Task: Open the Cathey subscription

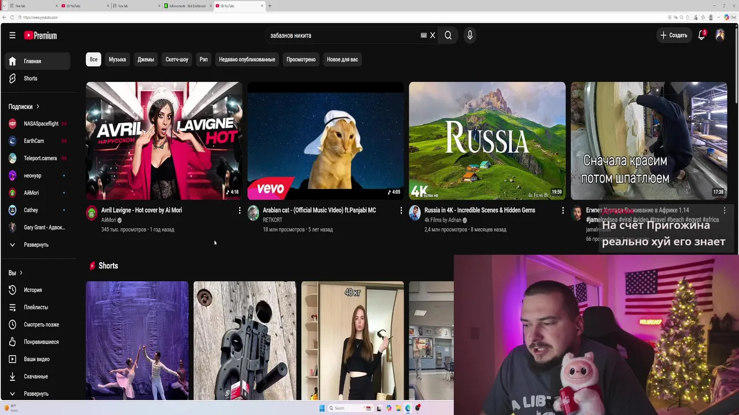Action: [x=39, y=210]
